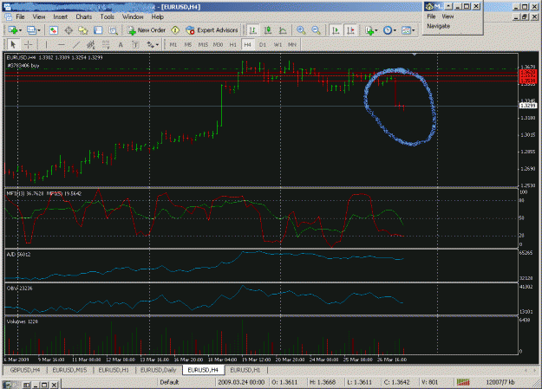The height and width of the screenshot is (389, 542).
Task: Select the H1 timeframe button
Action: pyautogui.click(x=233, y=44)
